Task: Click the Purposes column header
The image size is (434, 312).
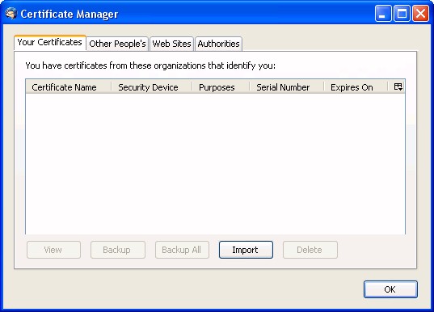Action: 221,87
